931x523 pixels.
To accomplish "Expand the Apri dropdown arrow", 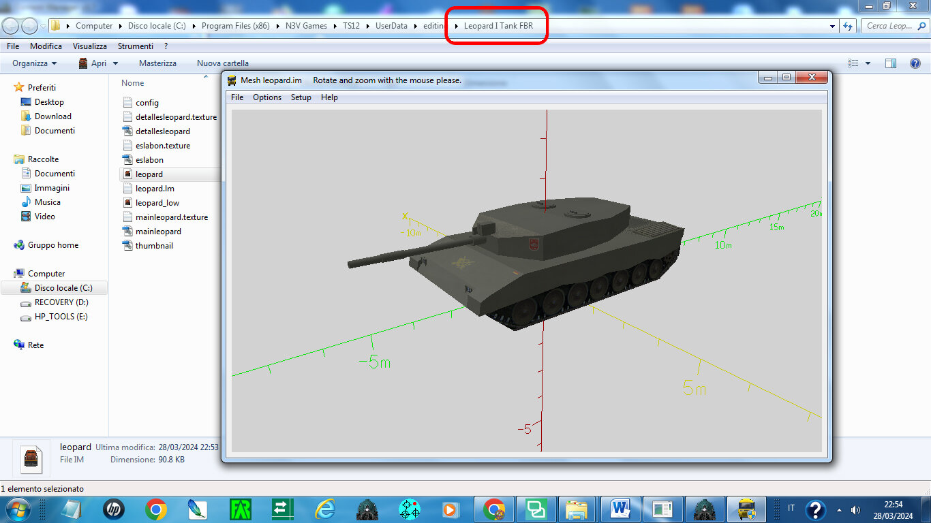I will tap(115, 63).
